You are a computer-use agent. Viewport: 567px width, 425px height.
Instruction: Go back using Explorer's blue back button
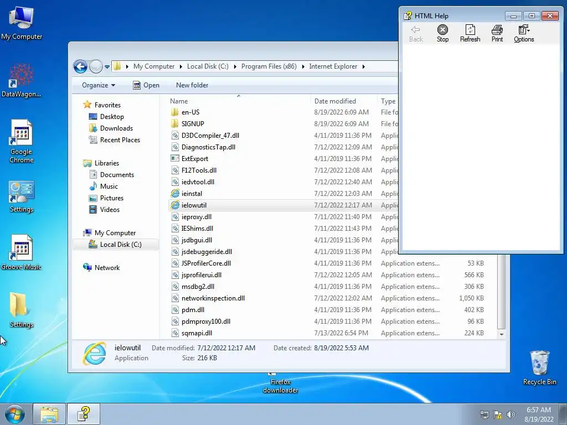point(80,66)
